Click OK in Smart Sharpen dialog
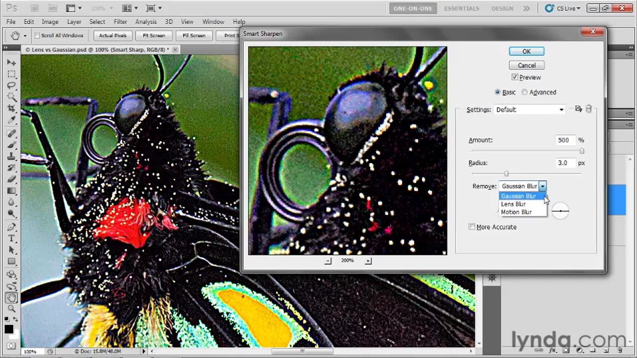 click(527, 51)
